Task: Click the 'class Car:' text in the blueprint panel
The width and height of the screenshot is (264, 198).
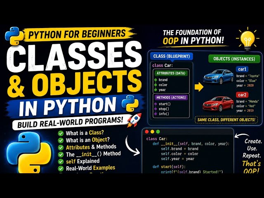Action: pos(163,65)
